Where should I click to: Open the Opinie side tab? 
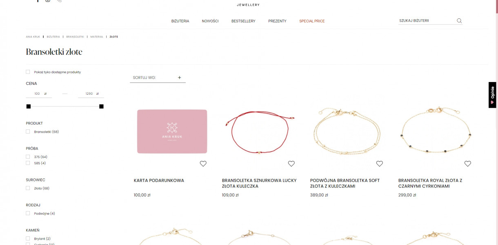pos(492,95)
